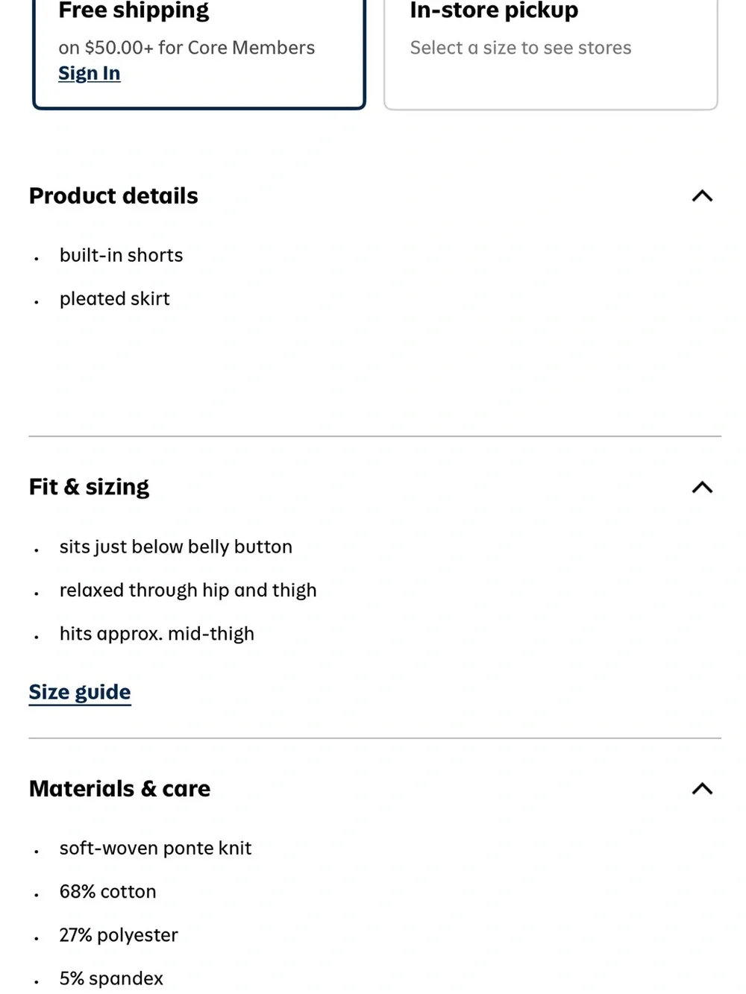Click 'Select a size to see stores' text
746x994 pixels.
(521, 48)
